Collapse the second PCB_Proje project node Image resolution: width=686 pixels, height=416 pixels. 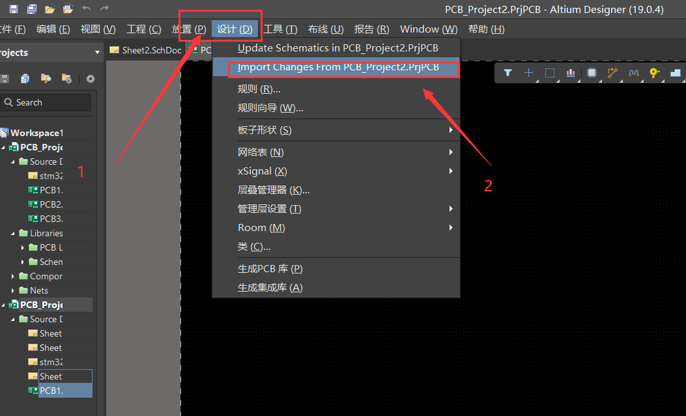point(3,305)
